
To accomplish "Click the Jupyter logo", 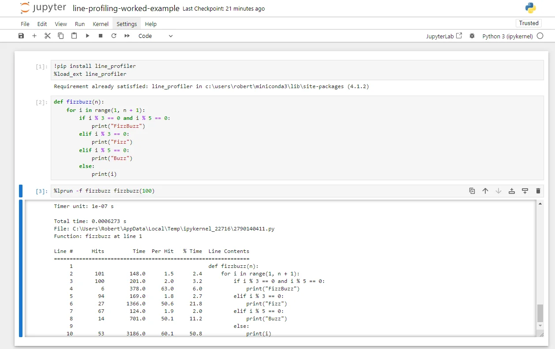I will tap(43, 8).
